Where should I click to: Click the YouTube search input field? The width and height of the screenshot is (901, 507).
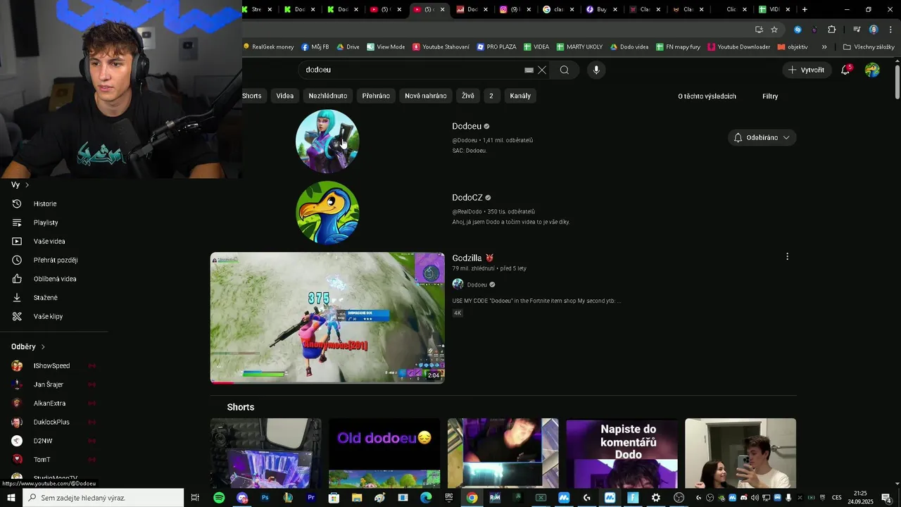point(412,70)
